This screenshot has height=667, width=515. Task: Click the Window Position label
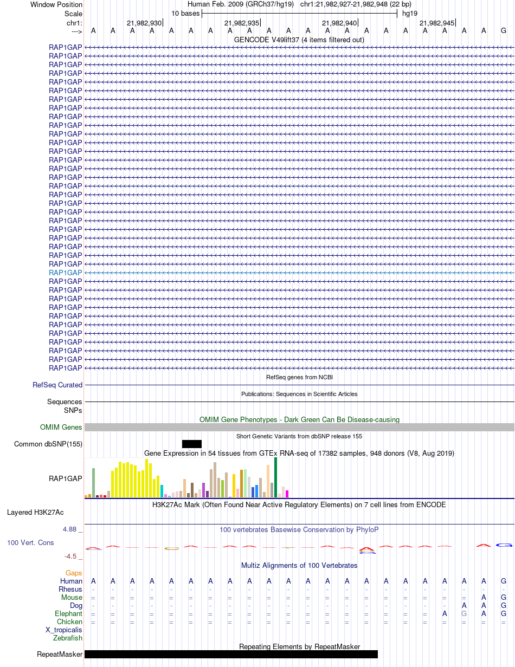(56, 4)
